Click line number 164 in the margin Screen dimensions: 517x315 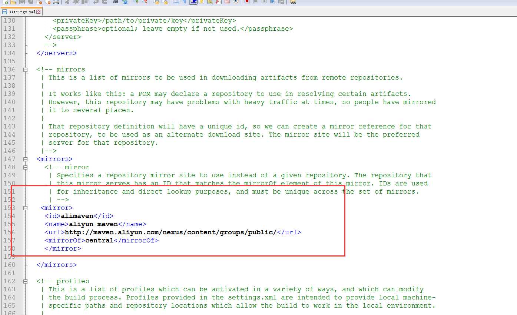(9, 297)
